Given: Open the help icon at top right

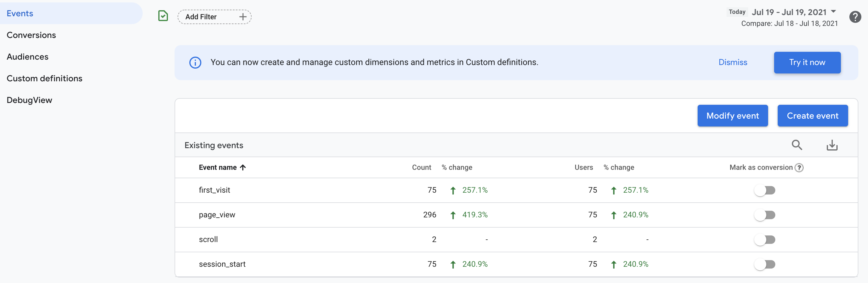Looking at the screenshot, I should pos(855,17).
